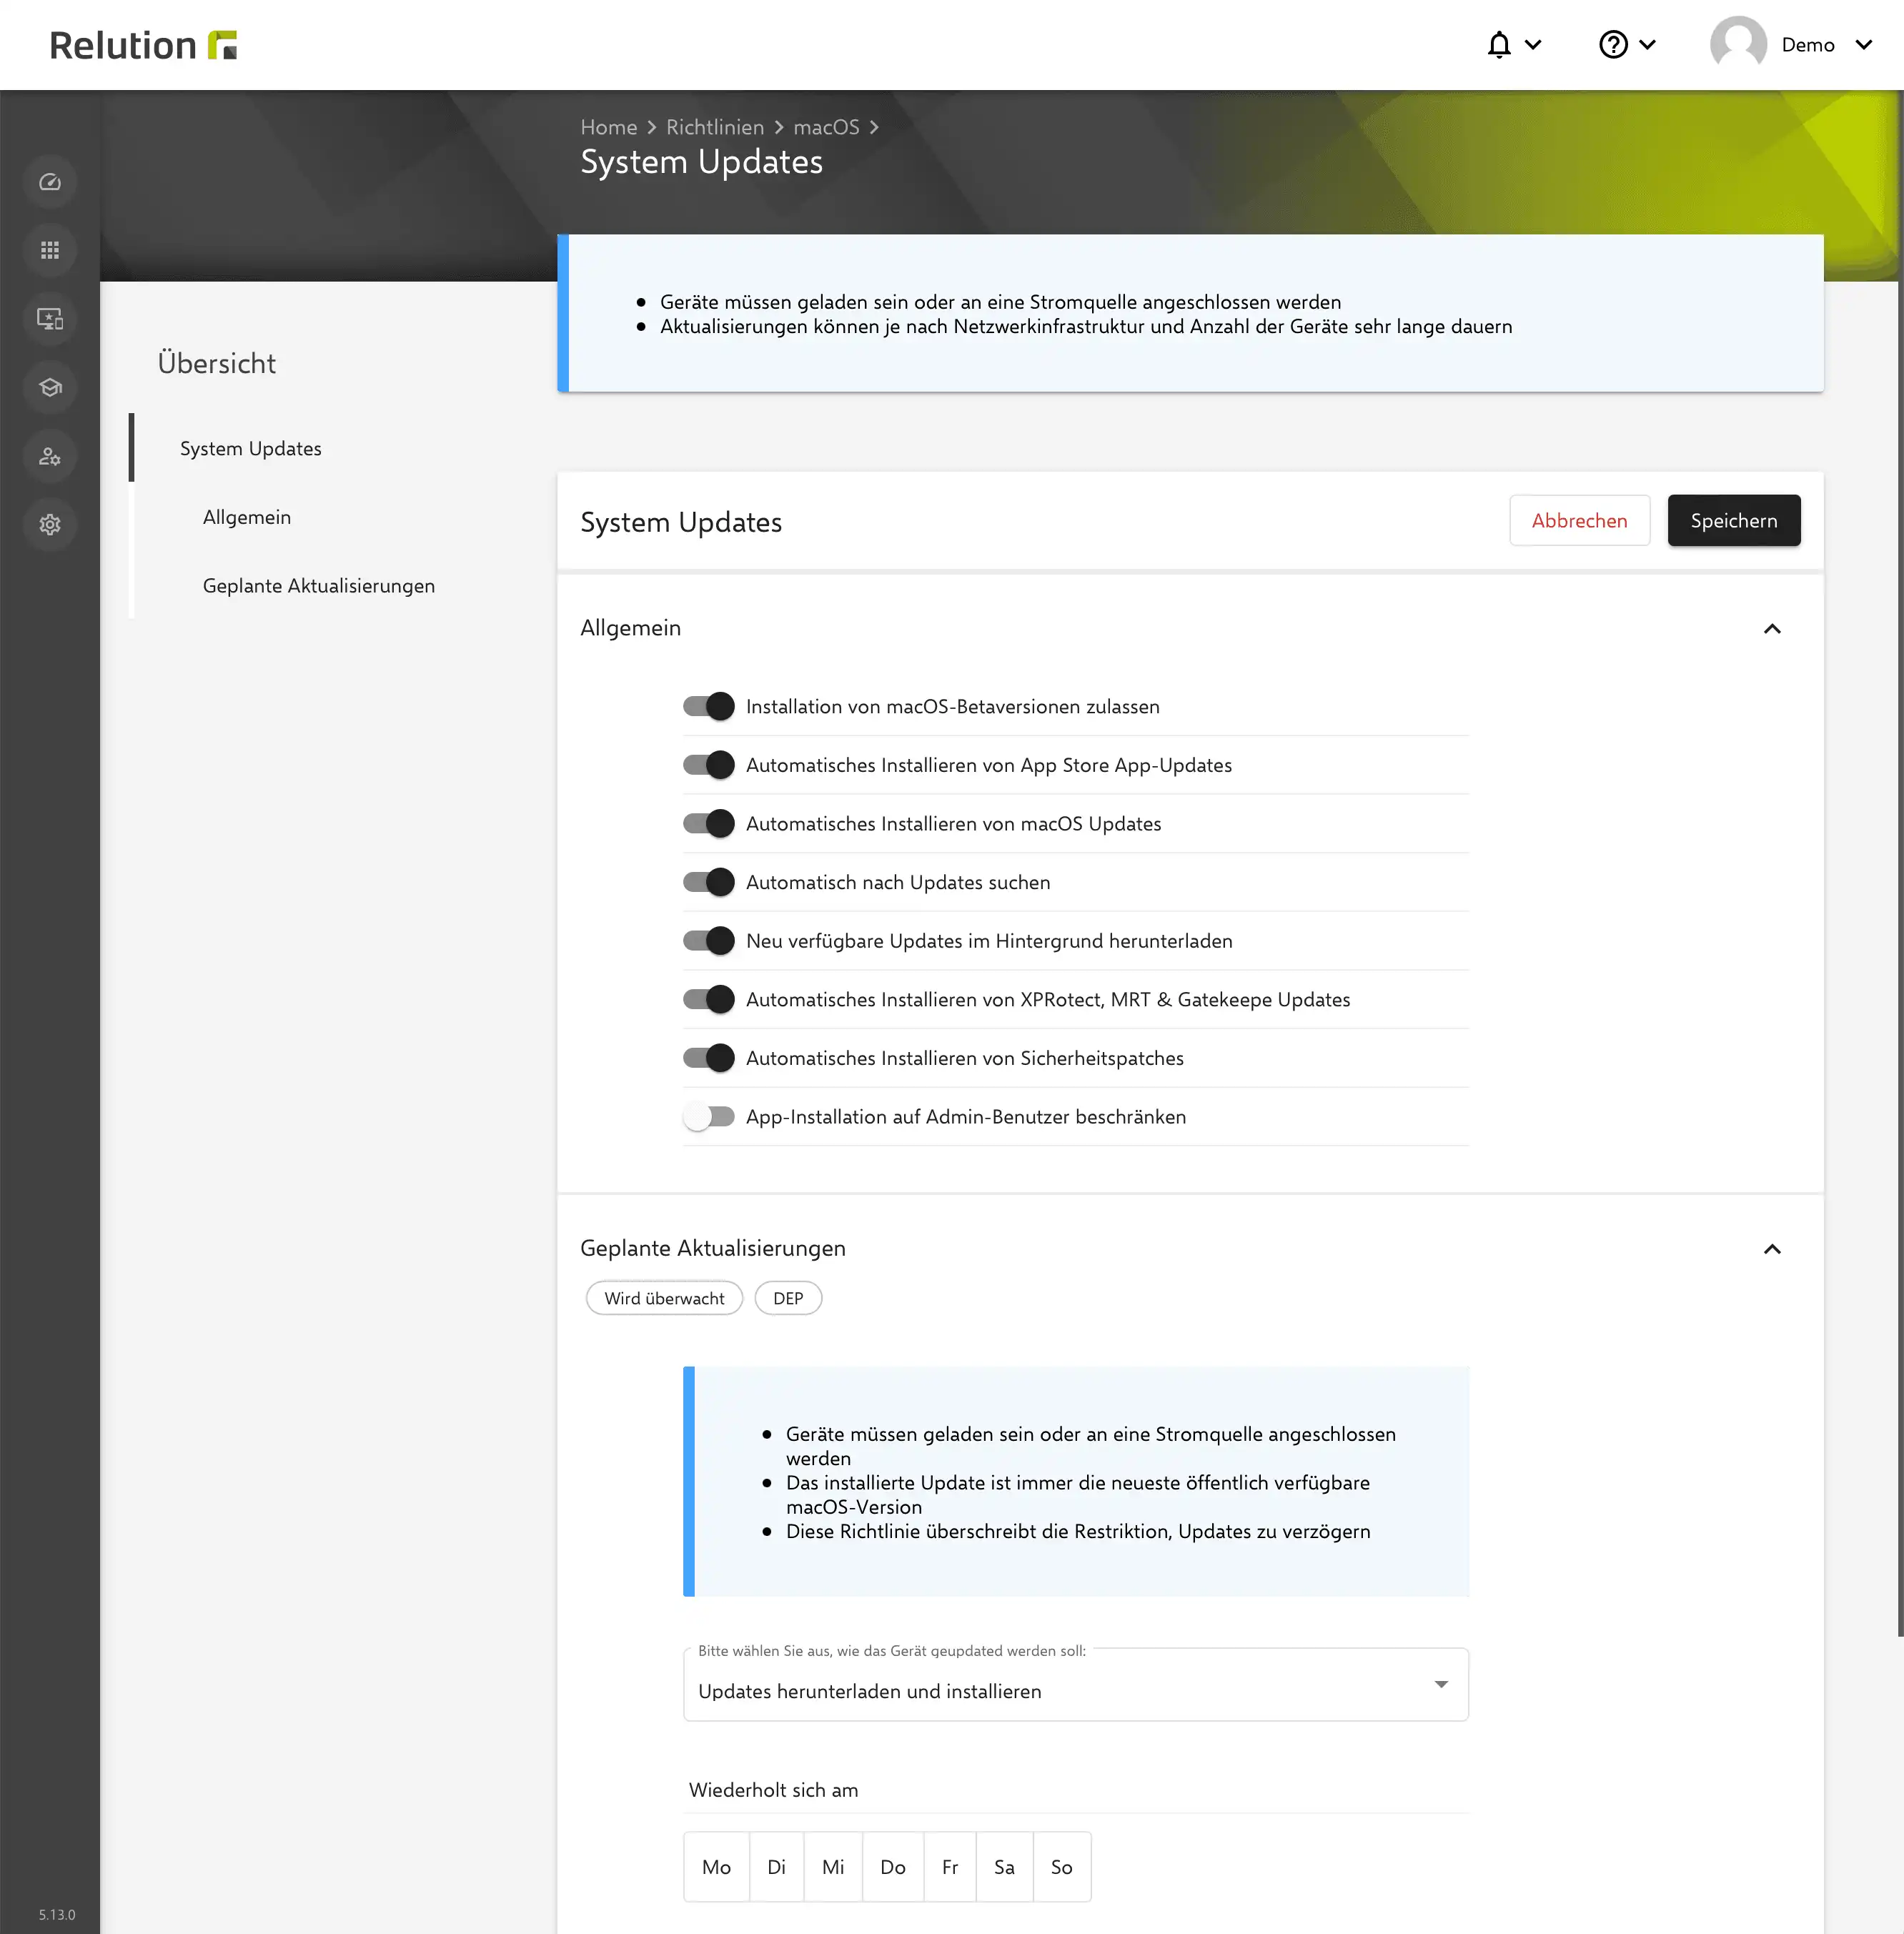Click the Demo user avatar

coord(1738,45)
